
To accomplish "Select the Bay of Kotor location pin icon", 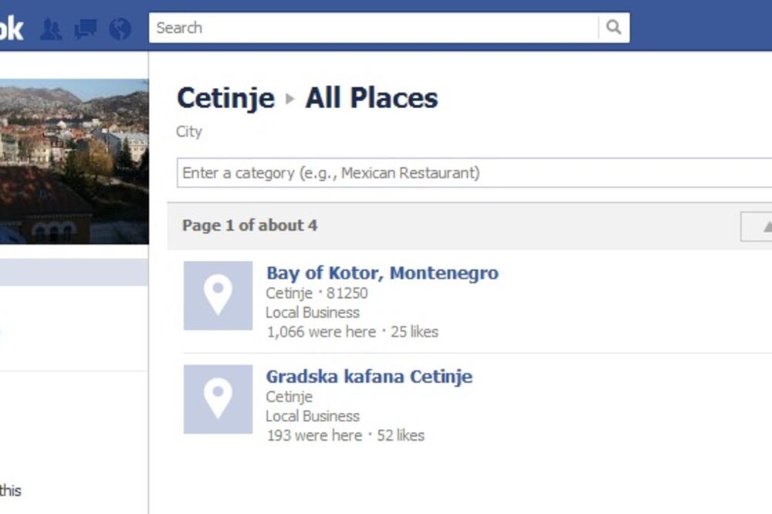I will 217,296.
